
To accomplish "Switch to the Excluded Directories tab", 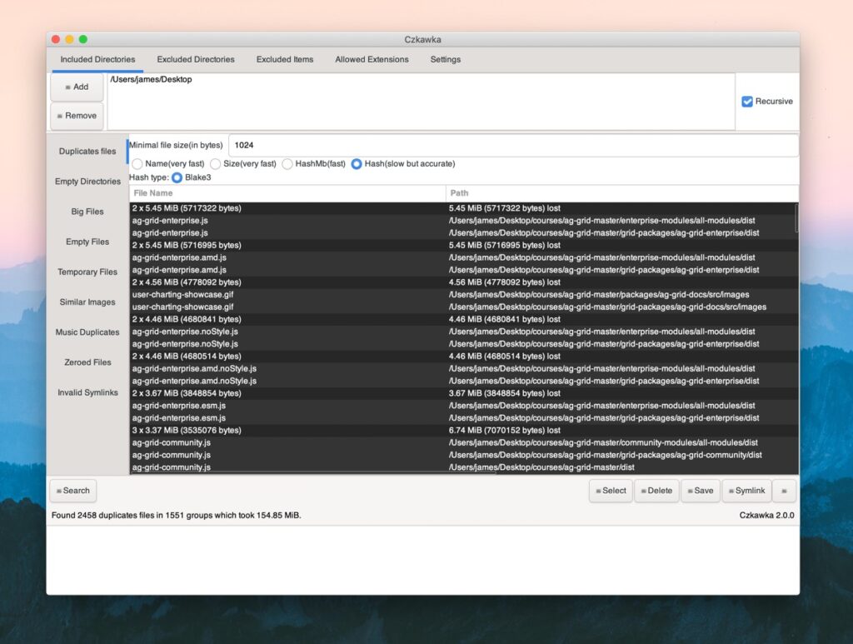I will [196, 59].
